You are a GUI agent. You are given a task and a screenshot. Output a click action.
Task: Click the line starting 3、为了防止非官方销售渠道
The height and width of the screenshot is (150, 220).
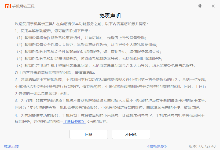tap(111, 100)
